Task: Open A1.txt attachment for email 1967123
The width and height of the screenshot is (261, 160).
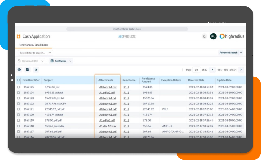Action: tap(112, 98)
